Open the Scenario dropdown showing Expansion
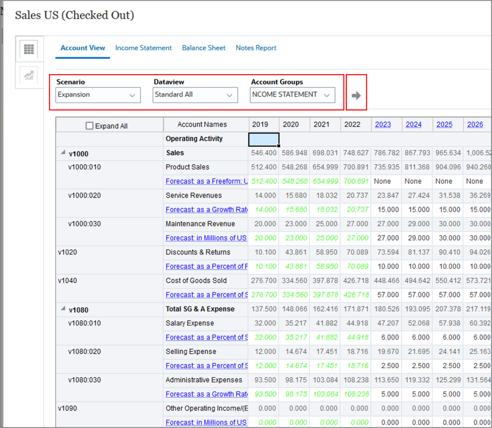 point(98,95)
